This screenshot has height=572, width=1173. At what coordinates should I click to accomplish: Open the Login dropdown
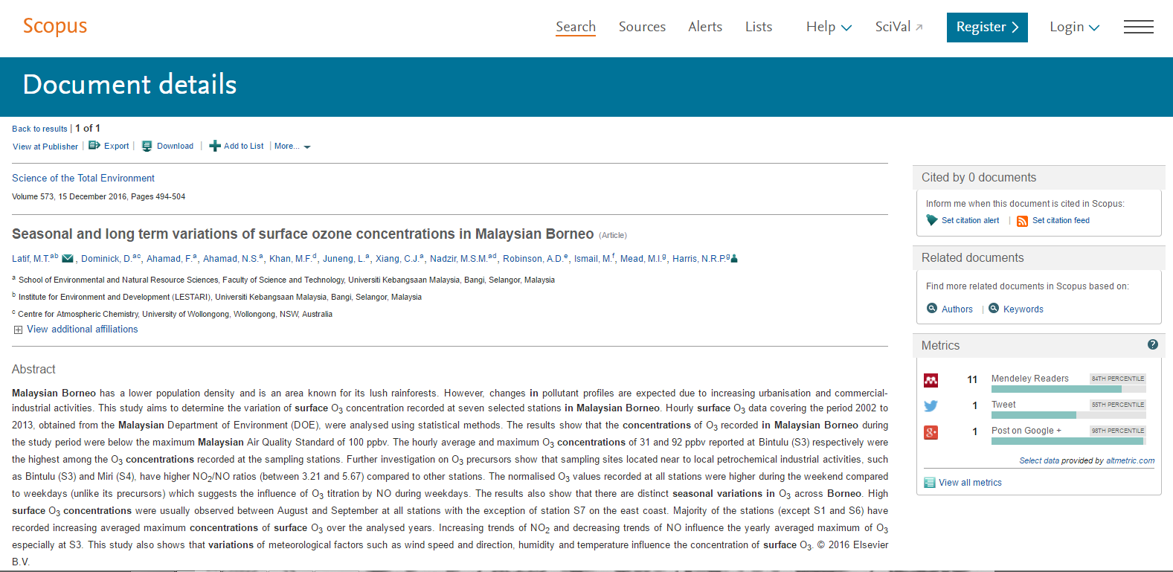(x=1074, y=27)
